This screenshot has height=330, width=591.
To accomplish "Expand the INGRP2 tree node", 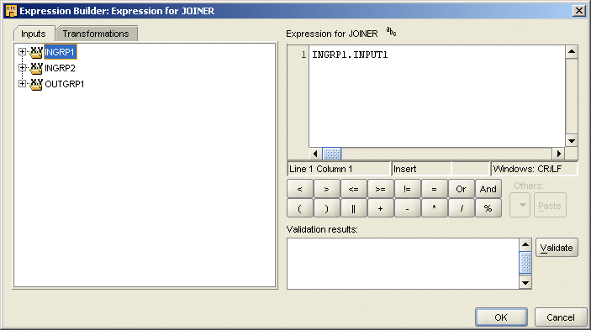I will click(22, 68).
